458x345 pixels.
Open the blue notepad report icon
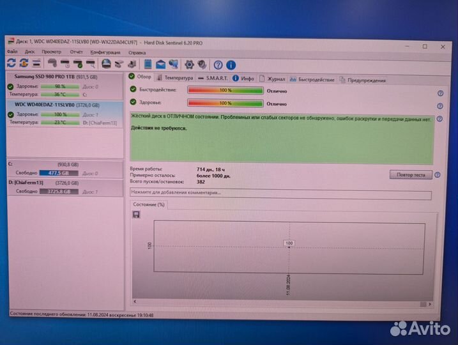(148, 65)
